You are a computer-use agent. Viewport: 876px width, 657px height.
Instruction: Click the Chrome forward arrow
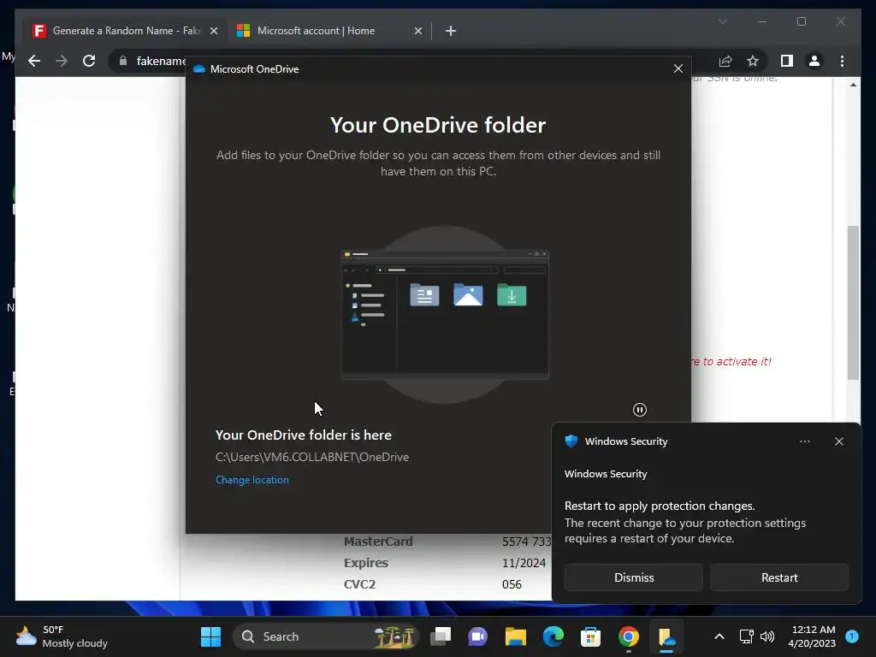click(x=62, y=61)
